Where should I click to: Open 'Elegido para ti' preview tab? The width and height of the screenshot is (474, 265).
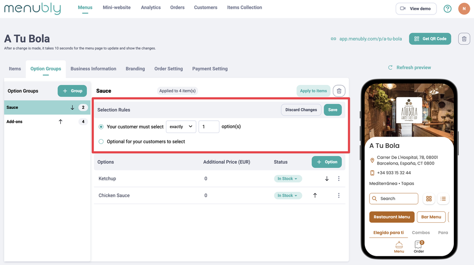click(388, 233)
